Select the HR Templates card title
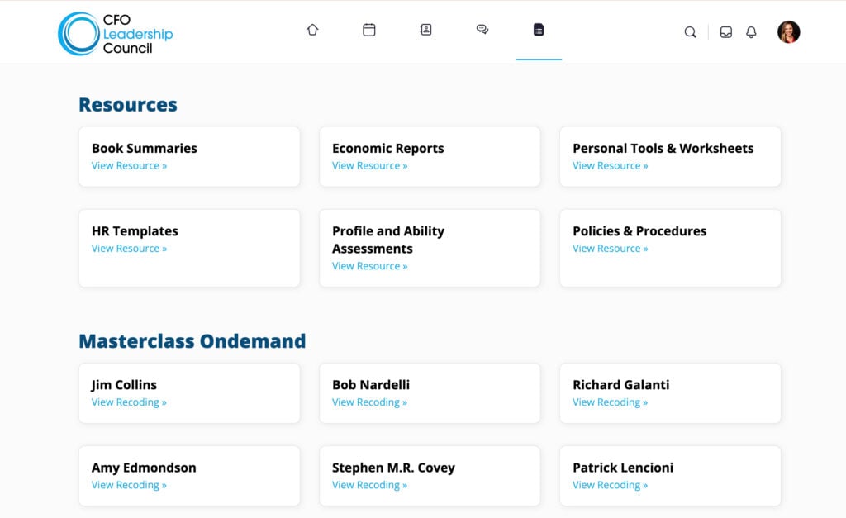Viewport: 846px width, 518px height. click(135, 231)
